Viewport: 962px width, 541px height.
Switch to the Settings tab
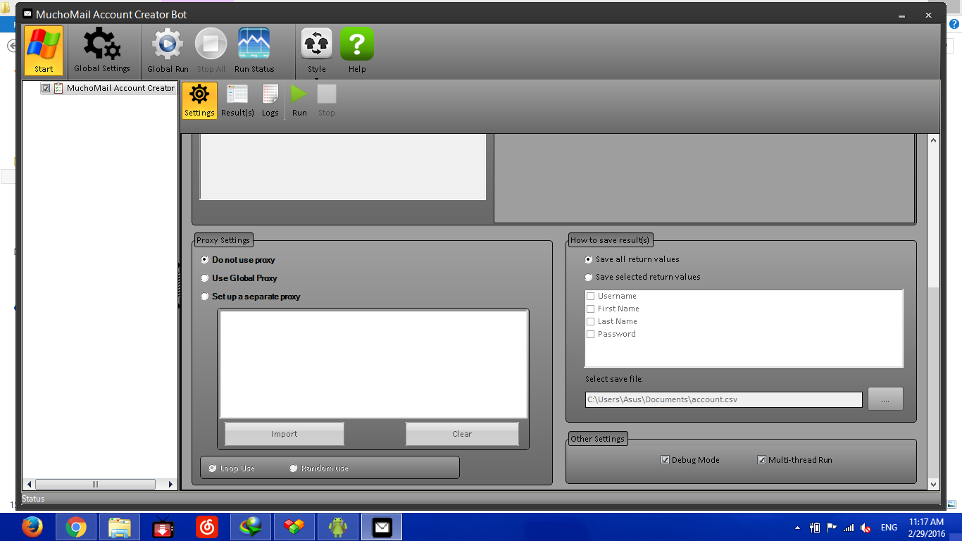199,100
